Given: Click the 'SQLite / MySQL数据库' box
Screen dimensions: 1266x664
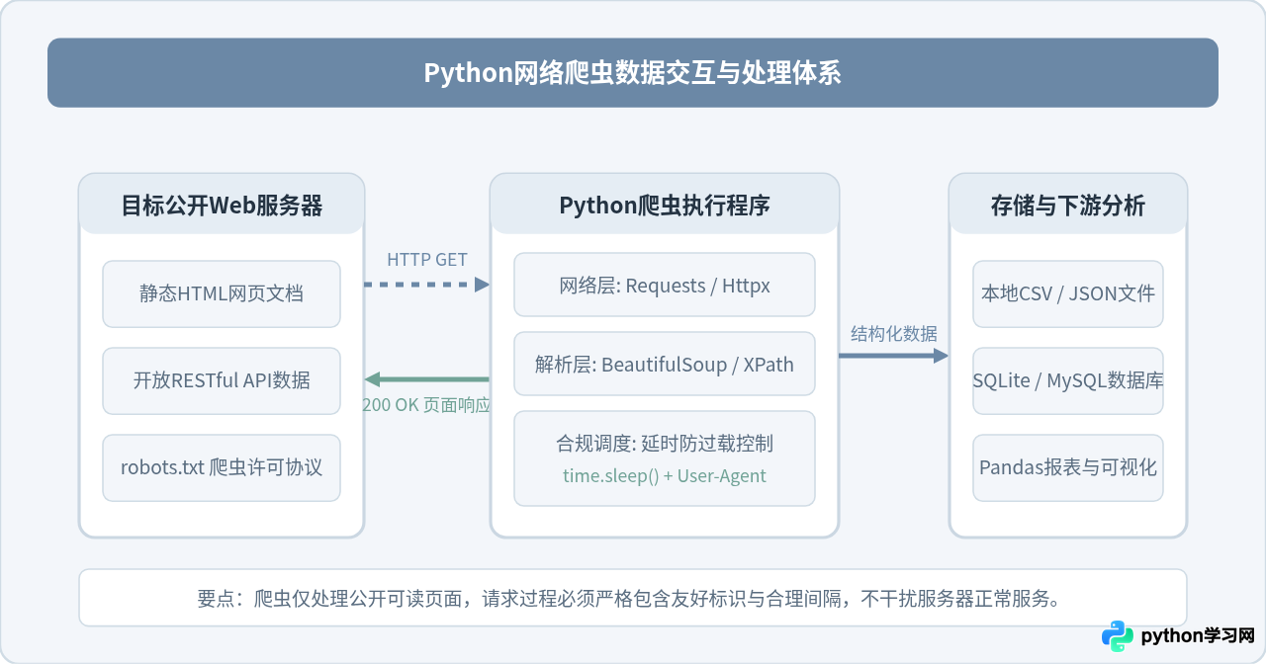Looking at the screenshot, I should click(1068, 380).
